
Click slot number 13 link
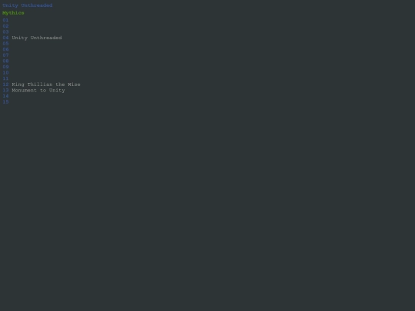[5, 90]
